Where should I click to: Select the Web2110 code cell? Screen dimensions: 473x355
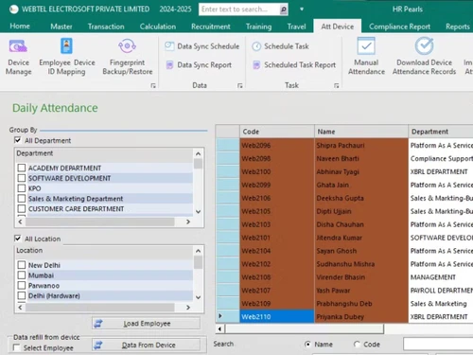click(277, 316)
